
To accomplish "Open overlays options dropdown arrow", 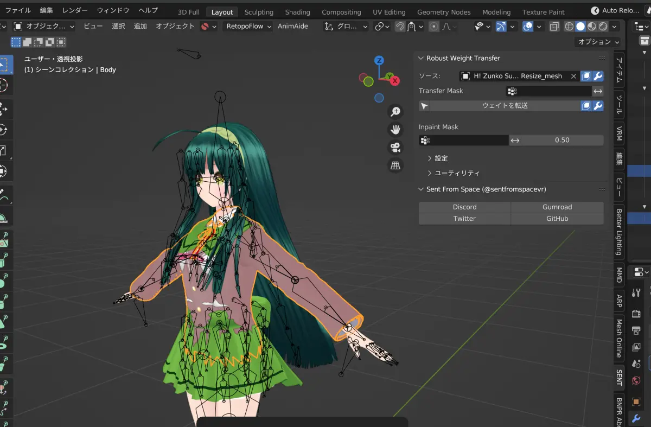I will (x=538, y=26).
